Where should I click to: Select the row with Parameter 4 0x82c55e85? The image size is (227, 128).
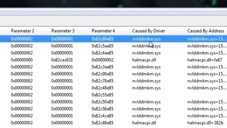(x=113, y=95)
